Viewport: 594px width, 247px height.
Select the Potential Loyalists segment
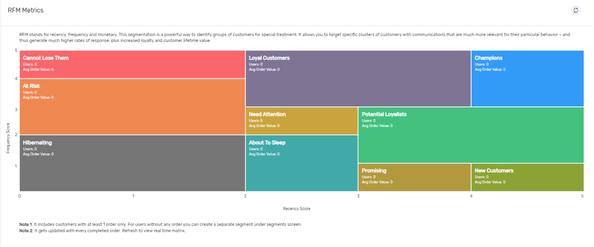coord(471,135)
